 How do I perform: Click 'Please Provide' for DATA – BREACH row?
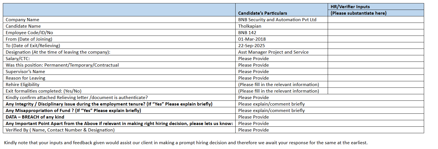click(253, 117)
